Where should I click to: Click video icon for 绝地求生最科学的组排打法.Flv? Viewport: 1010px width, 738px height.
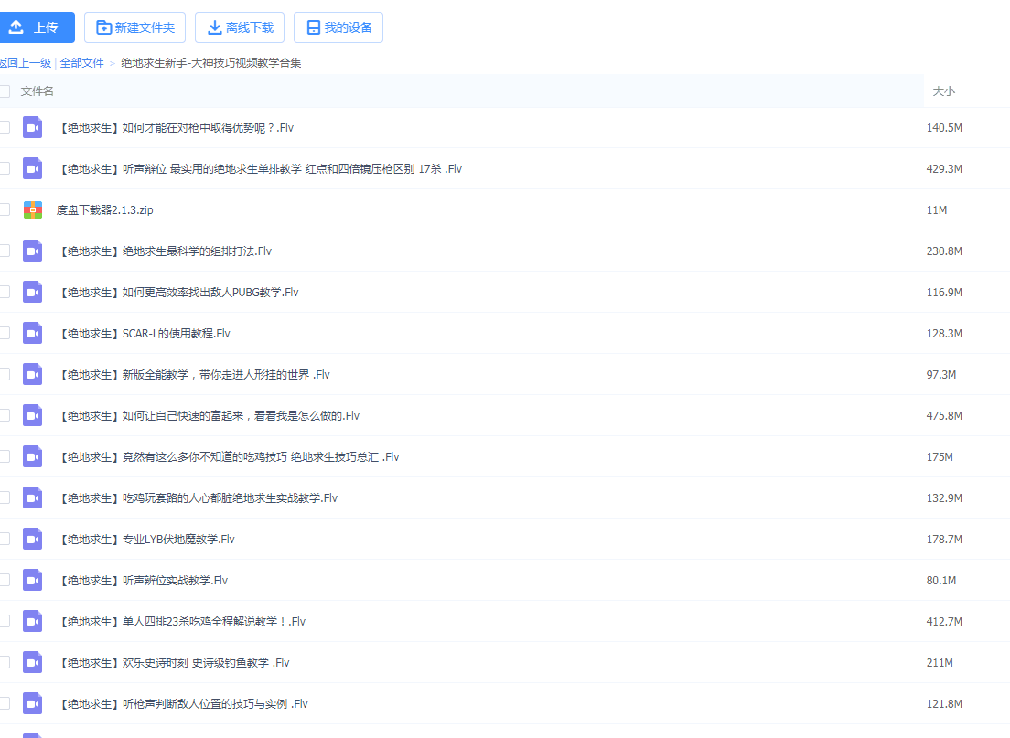33,251
